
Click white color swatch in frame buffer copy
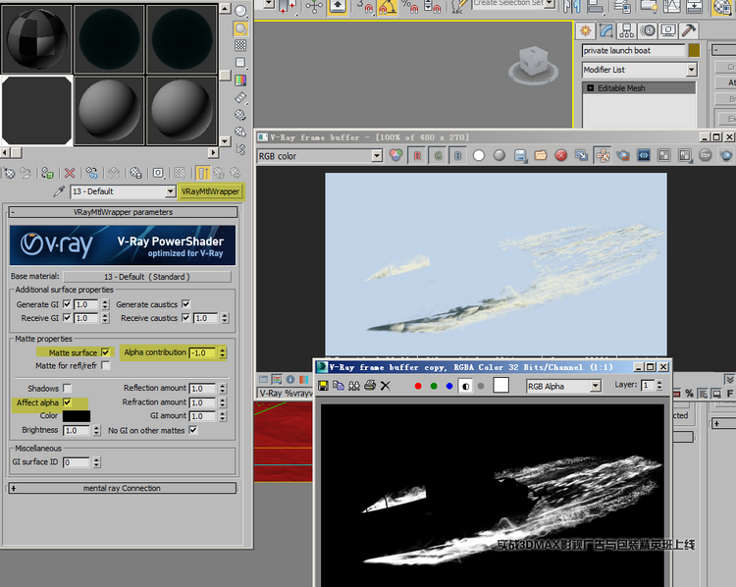tap(500, 386)
